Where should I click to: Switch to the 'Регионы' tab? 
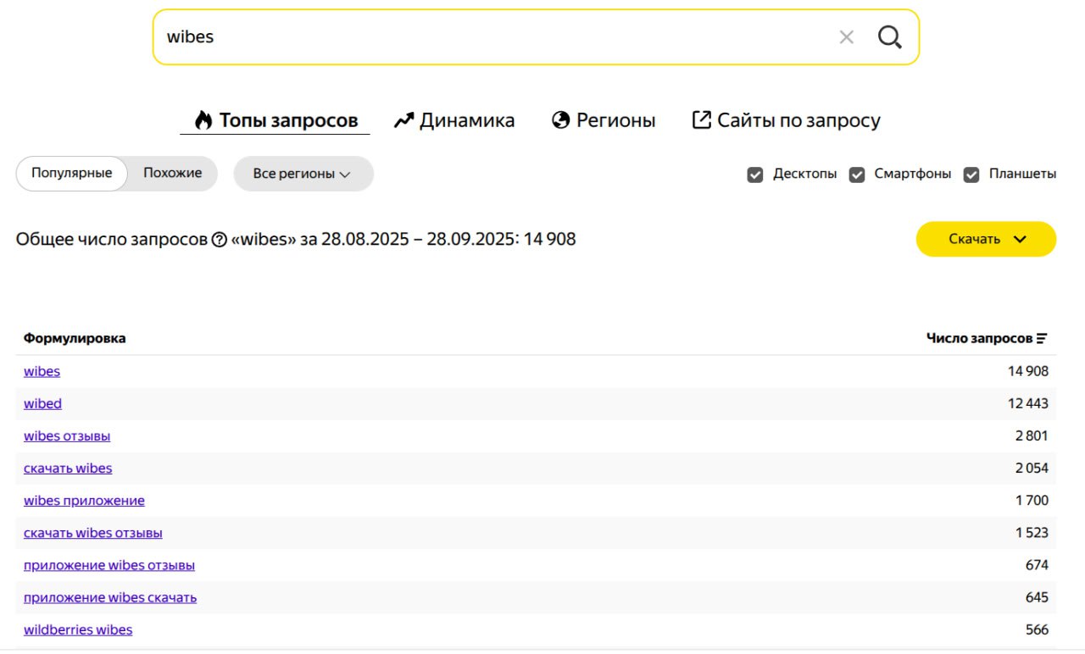click(604, 120)
